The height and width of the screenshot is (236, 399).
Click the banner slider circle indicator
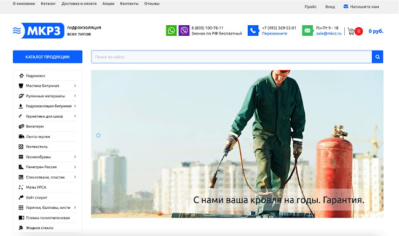(x=98, y=136)
